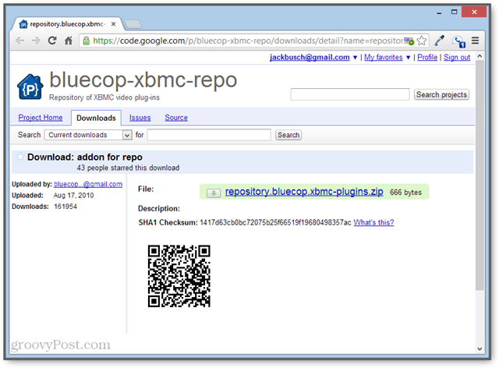499x368 pixels.
Task: Expand the jackbusch@gmail.com account dropdown arrow
Action: (x=356, y=58)
